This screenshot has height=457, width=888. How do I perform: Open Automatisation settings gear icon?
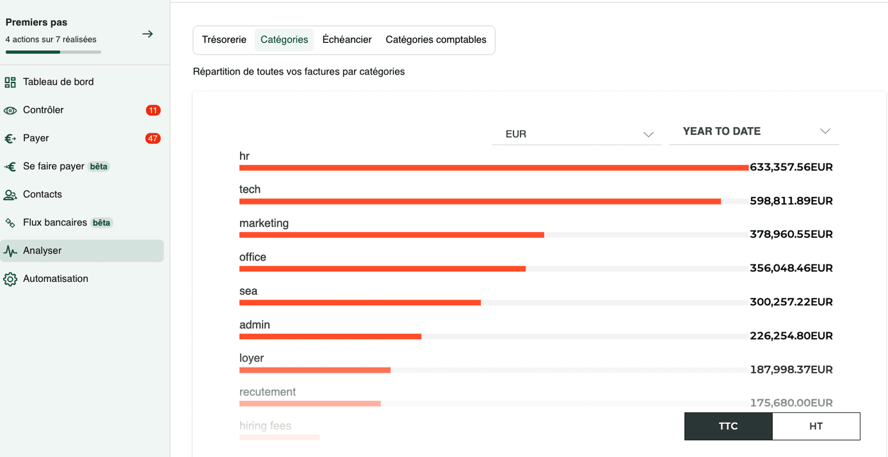10,279
